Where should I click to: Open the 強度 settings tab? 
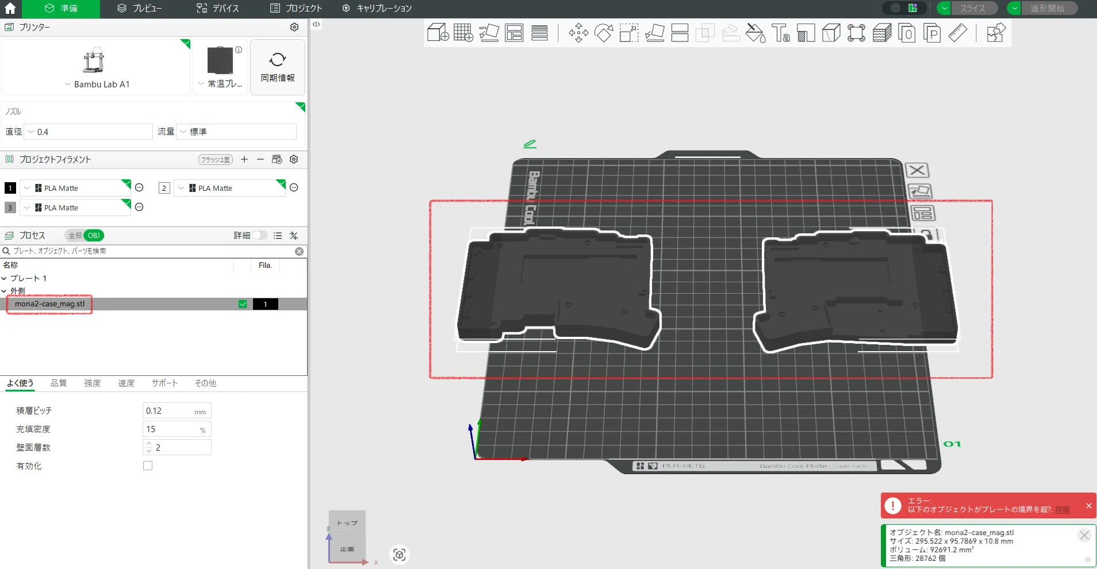(x=93, y=383)
